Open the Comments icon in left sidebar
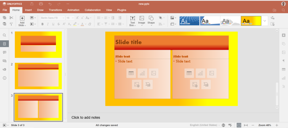The height and width of the screenshot is (128, 288). pos(4,52)
